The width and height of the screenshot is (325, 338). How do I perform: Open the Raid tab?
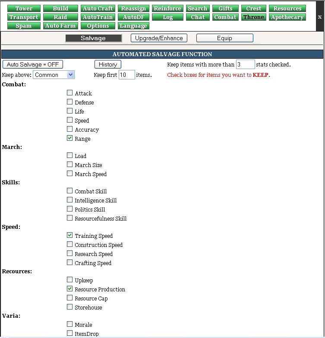point(60,17)
